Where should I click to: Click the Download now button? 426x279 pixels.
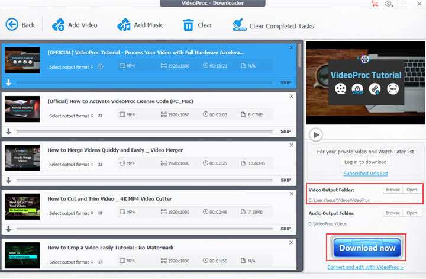(367, 248)
